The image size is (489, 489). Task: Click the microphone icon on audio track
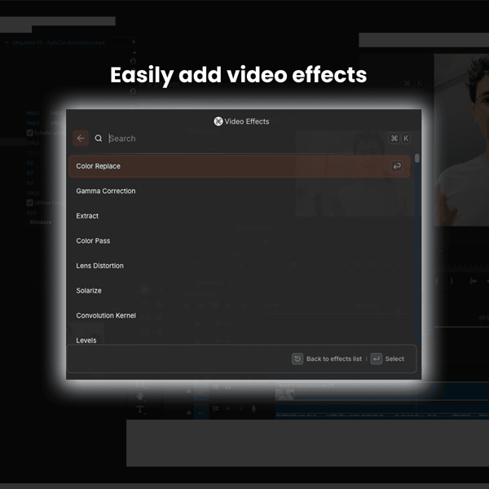253,408
